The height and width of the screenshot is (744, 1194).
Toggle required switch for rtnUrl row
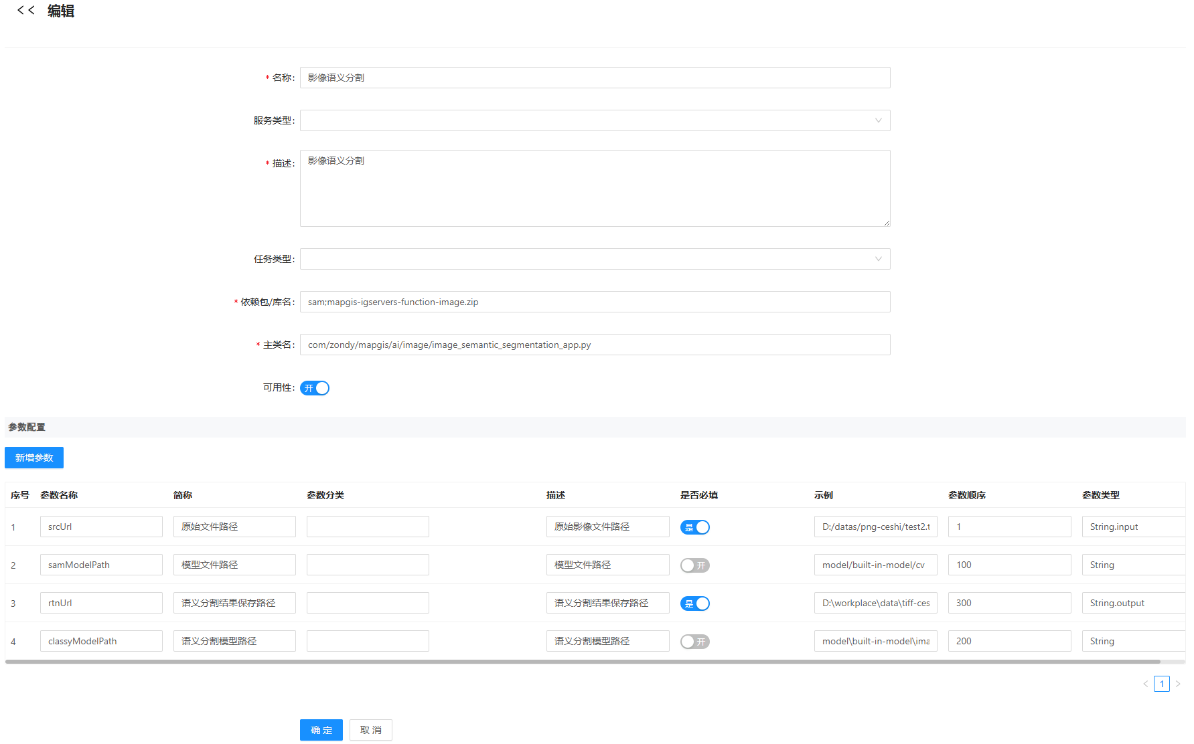click(694, 603)
